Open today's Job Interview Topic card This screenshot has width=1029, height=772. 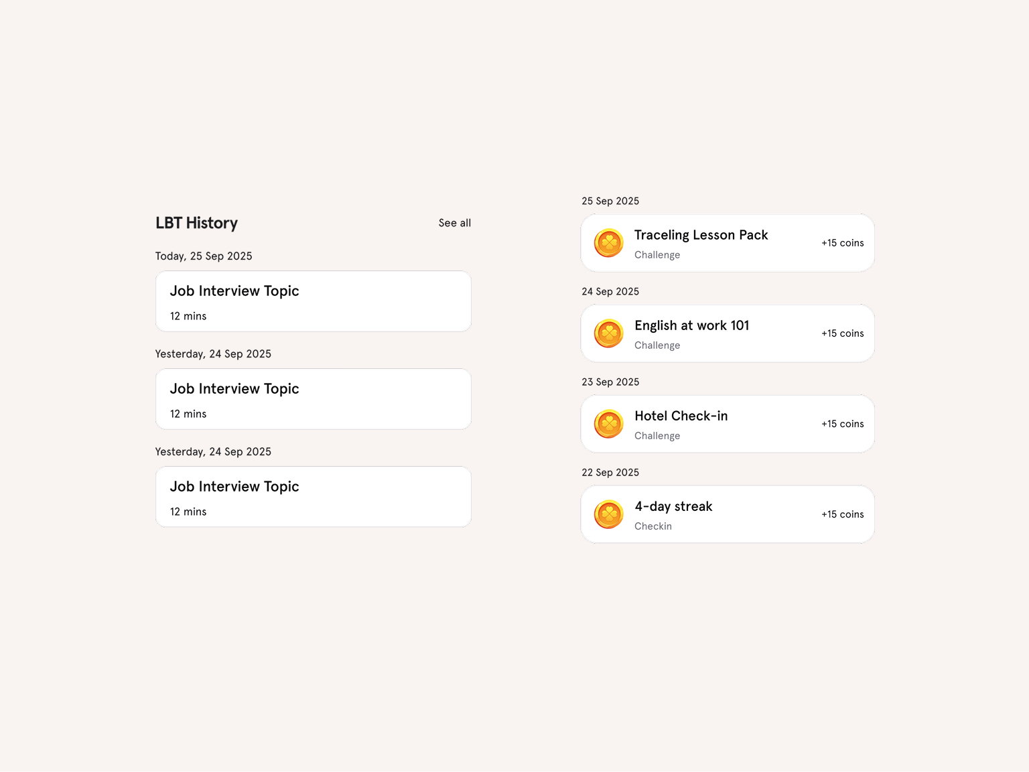tap(313, 301)
